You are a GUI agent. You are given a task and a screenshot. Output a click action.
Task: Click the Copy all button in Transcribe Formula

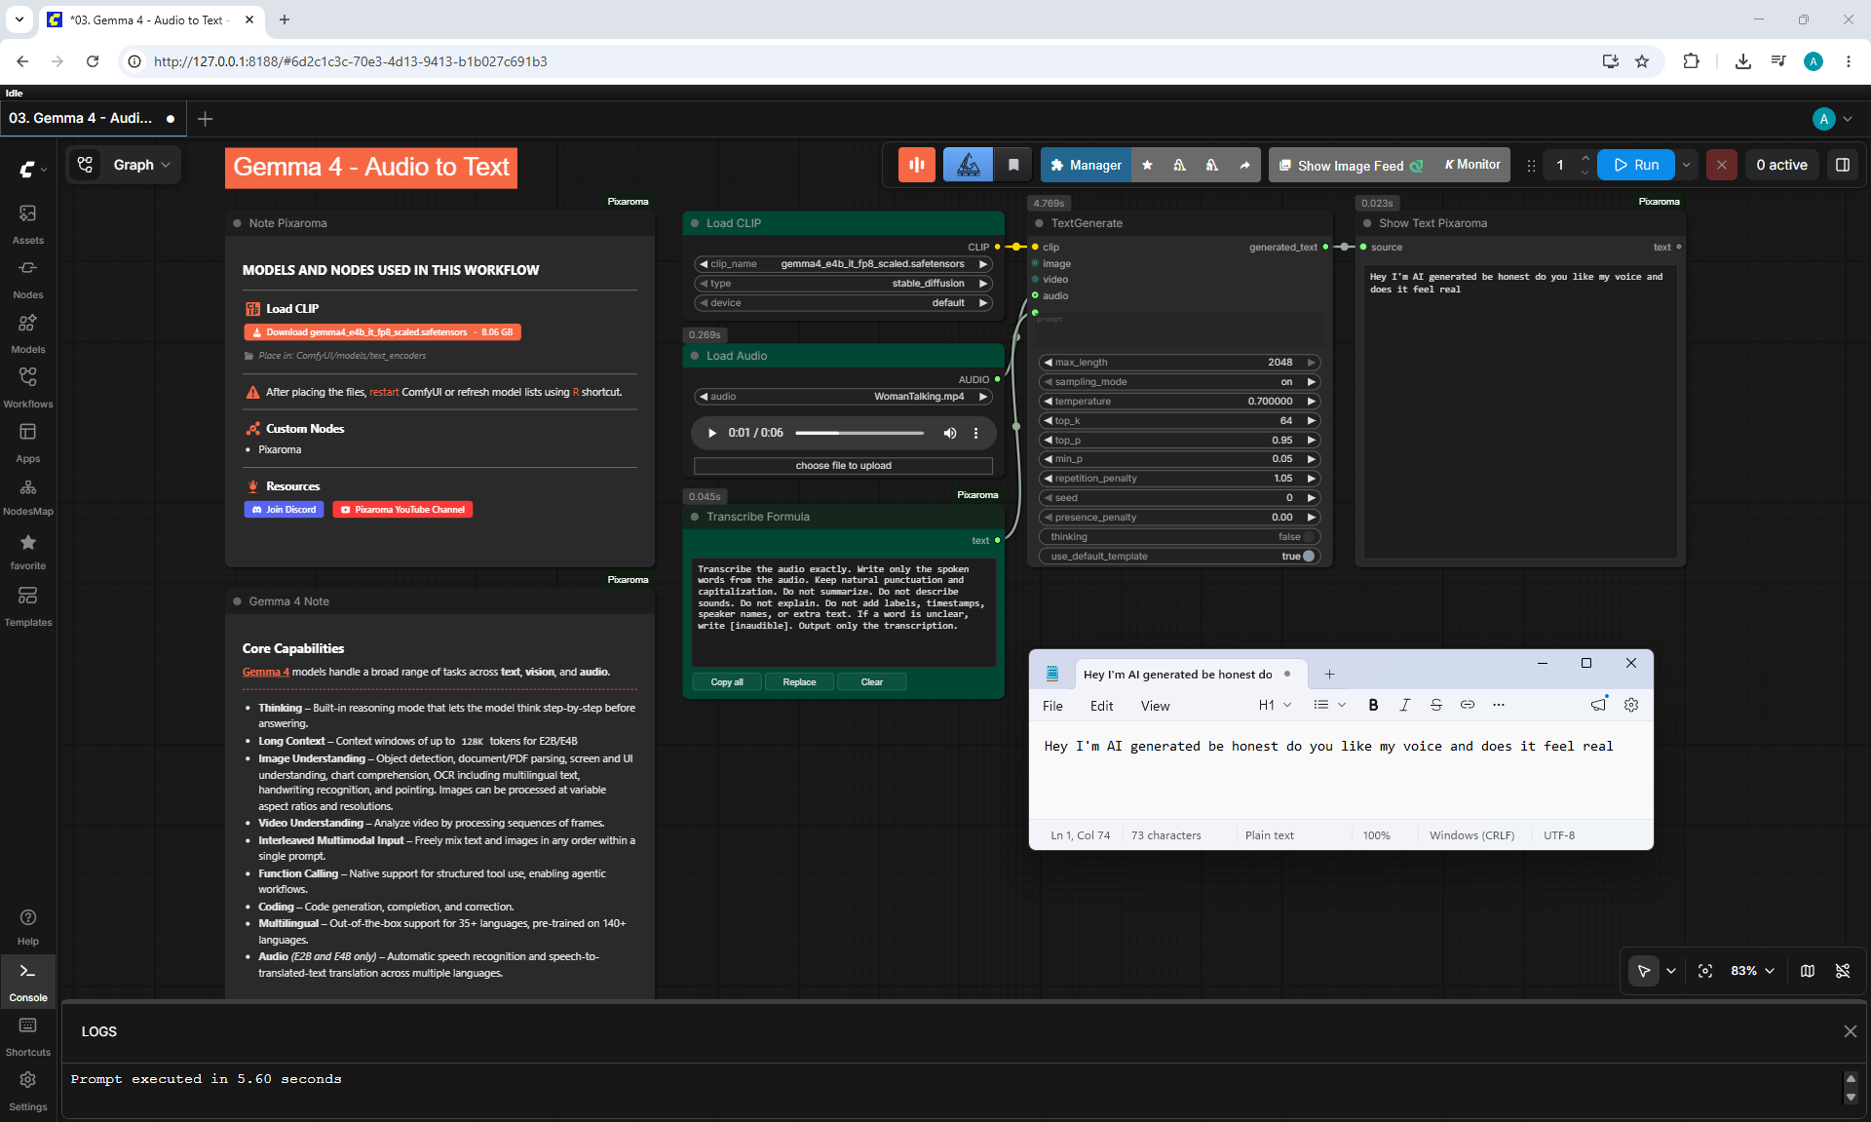click(x=727, y=682)
